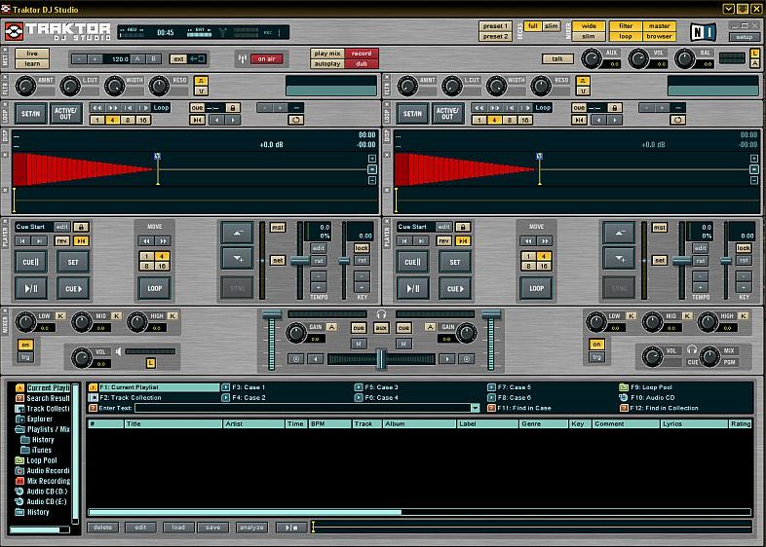
Task: Click the Native Instruments NI logo
Action: [703, 32]
